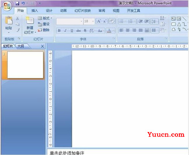Toggle italic formatting
The image size is (189, 155).
(65, 30)
